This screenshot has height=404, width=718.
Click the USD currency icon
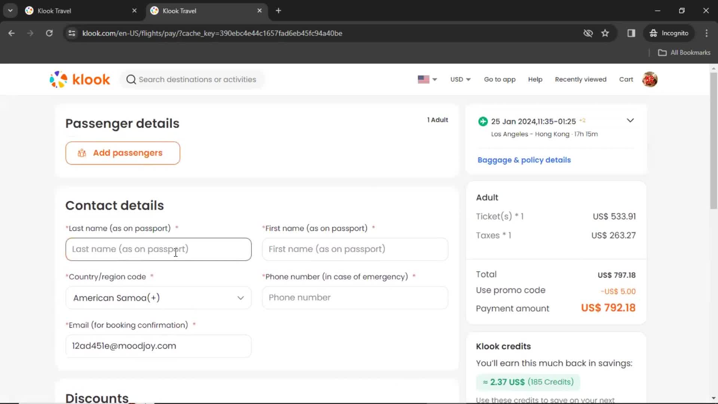[460, 79]
